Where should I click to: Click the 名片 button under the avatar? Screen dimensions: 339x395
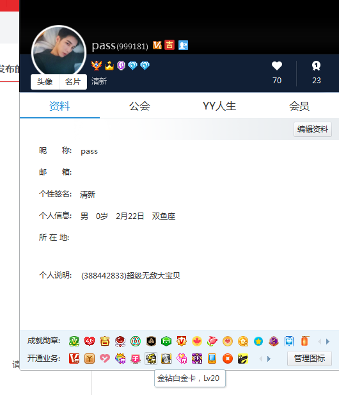tap(73, 81)
